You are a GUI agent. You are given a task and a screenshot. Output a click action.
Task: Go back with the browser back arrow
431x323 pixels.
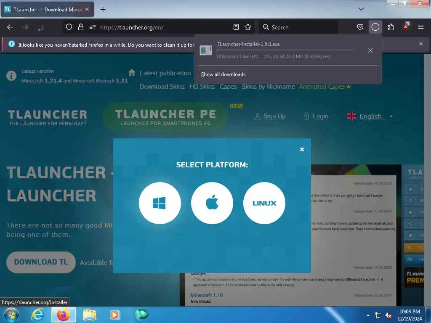10,27
